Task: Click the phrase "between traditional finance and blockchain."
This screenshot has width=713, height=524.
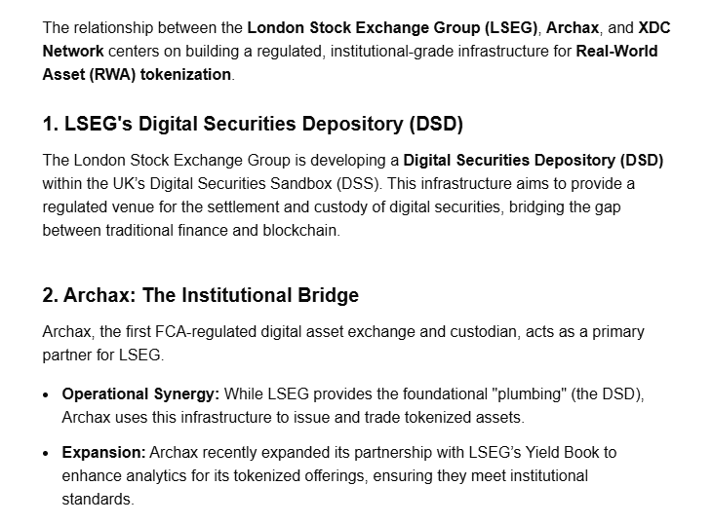Action: coord(191,230)
